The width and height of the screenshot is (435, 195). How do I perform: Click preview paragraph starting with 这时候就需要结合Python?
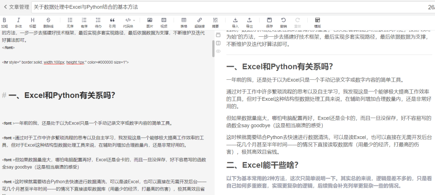[329, 145]
